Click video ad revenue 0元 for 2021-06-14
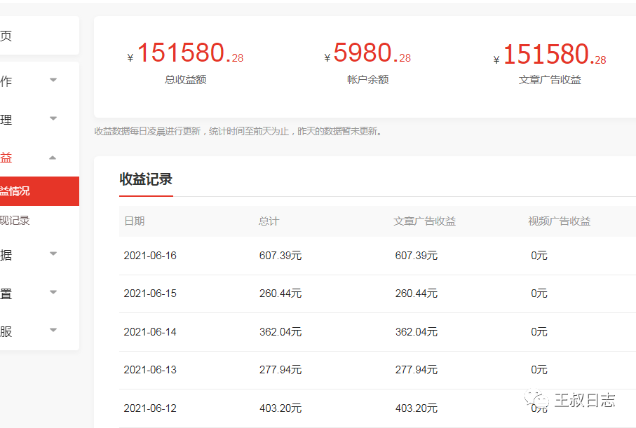Viewport: 636px width, 428px height. pos(539,332)
